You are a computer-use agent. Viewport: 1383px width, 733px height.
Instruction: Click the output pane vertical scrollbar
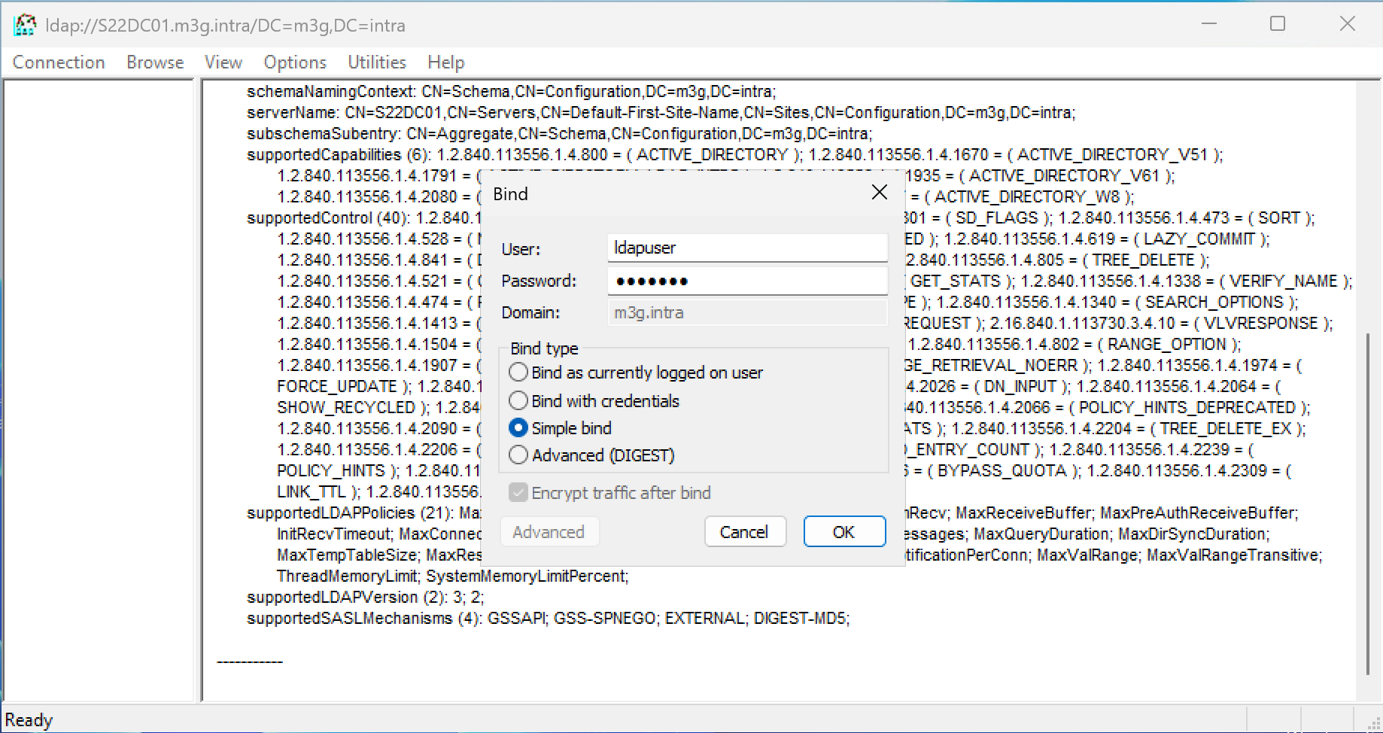[x=1367, y=504]
